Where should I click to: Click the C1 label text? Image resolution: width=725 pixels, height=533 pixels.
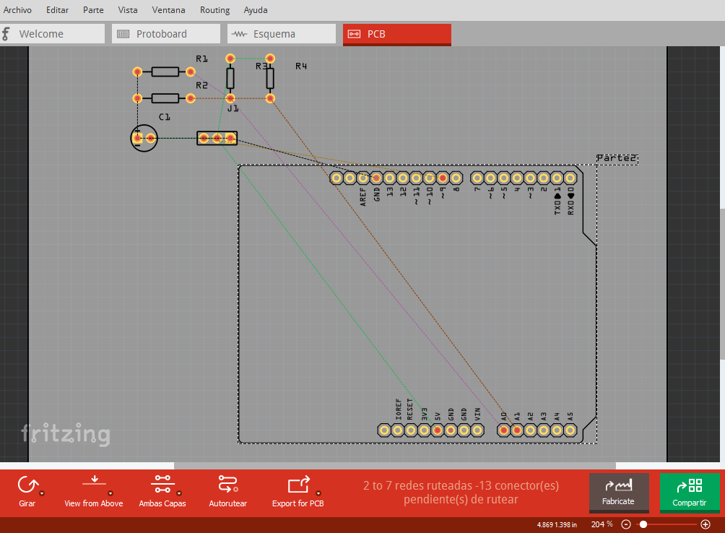click(x=164, y=117)
